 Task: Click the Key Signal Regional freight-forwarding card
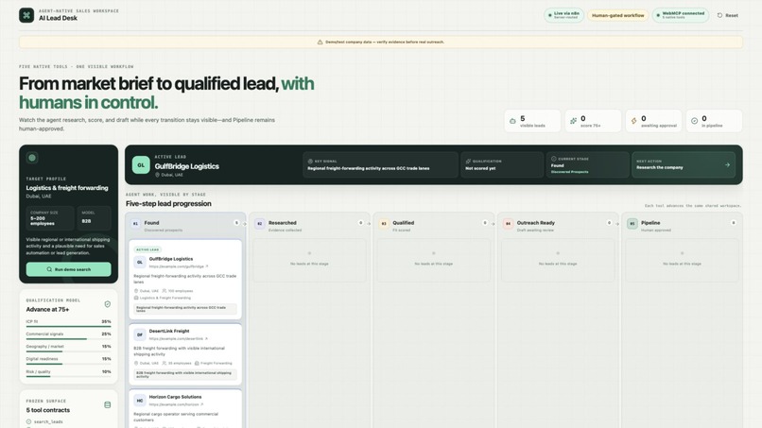pos(380,164)
